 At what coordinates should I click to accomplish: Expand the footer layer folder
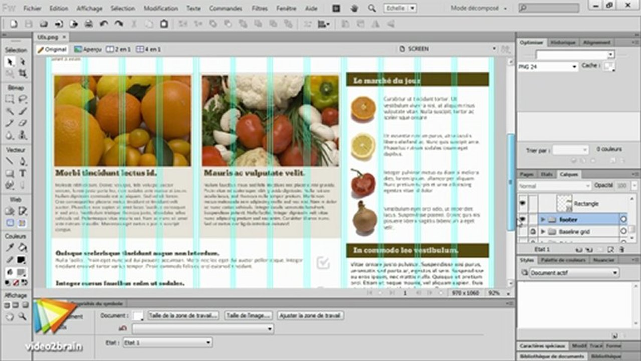coord(543,220)
